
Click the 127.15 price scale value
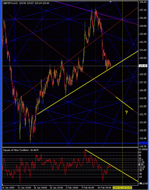point(143,82)
